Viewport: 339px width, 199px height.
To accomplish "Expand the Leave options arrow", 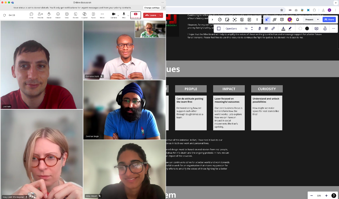I will pyautogui.click(x=161, y=15).
